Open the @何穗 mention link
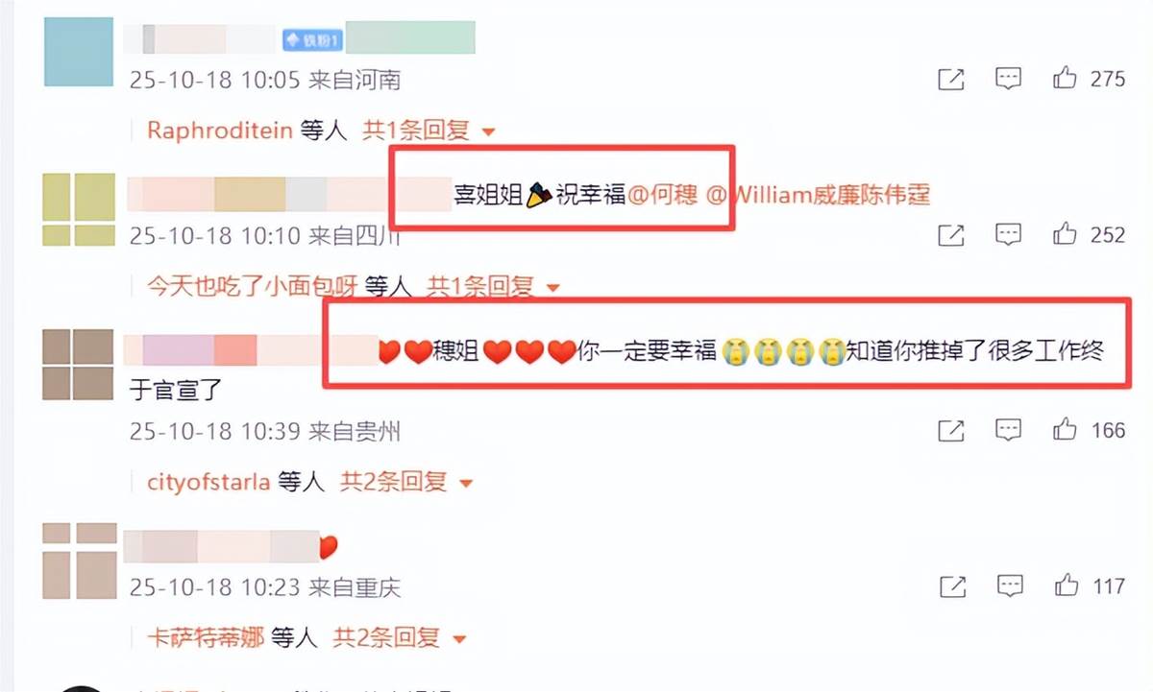 point(663,196)
